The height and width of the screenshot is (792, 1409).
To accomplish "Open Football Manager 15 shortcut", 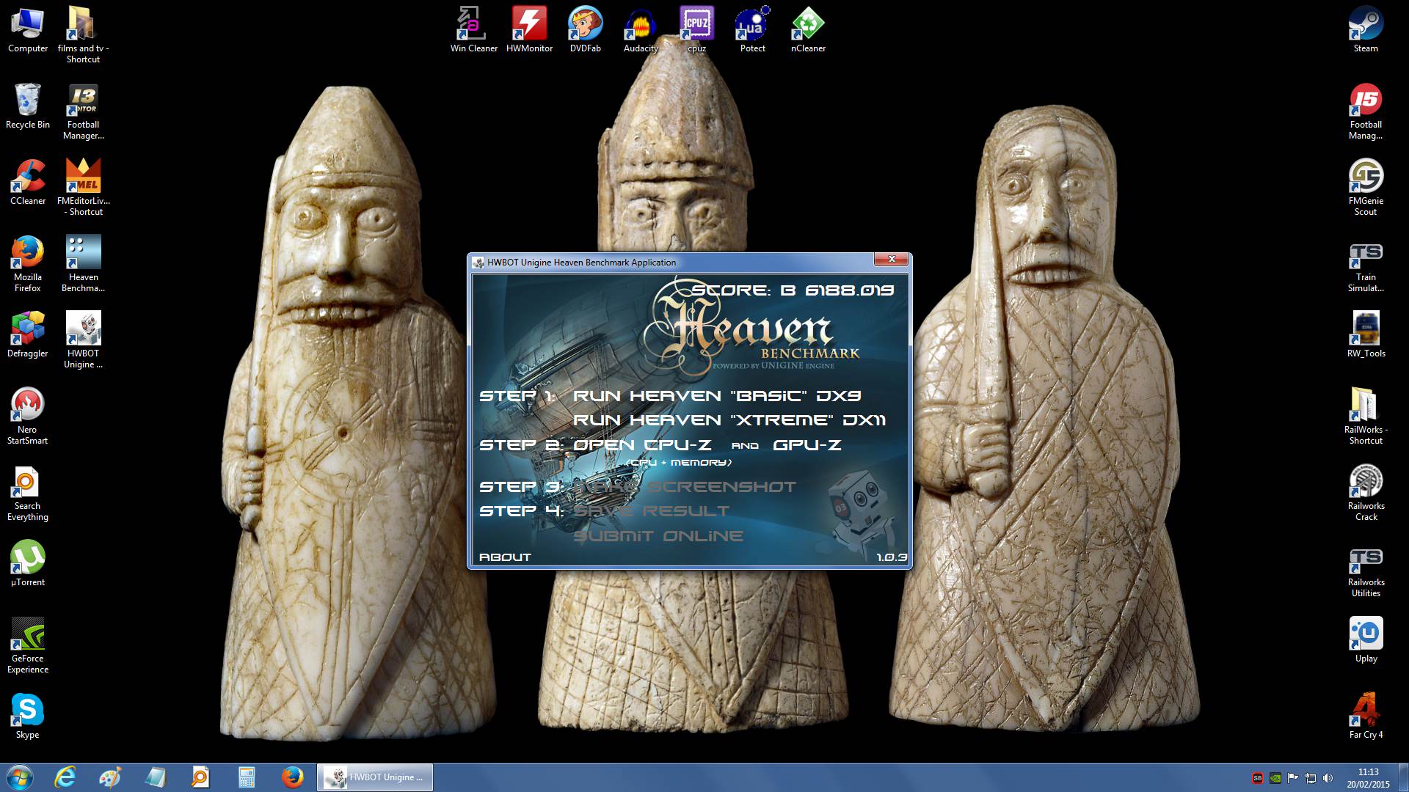I will (1366, 110).
